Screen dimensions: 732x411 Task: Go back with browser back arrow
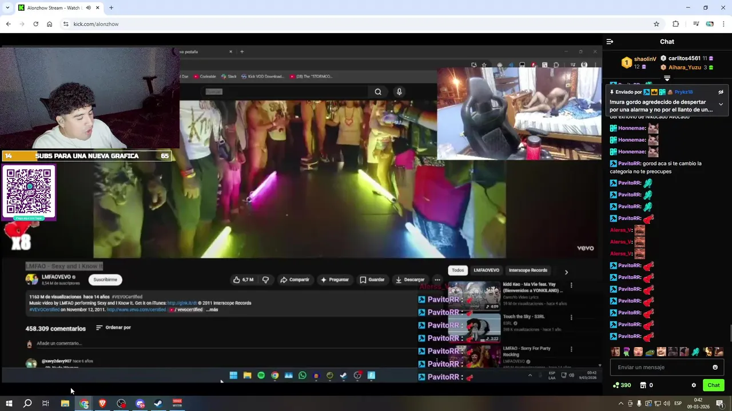[8, 24]
